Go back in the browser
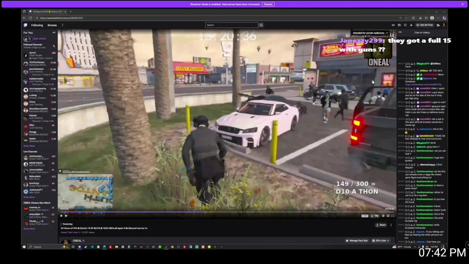Image resolution: width=469 pixels, height=264 pixels. pyautogui.click(x=24, y=18)
